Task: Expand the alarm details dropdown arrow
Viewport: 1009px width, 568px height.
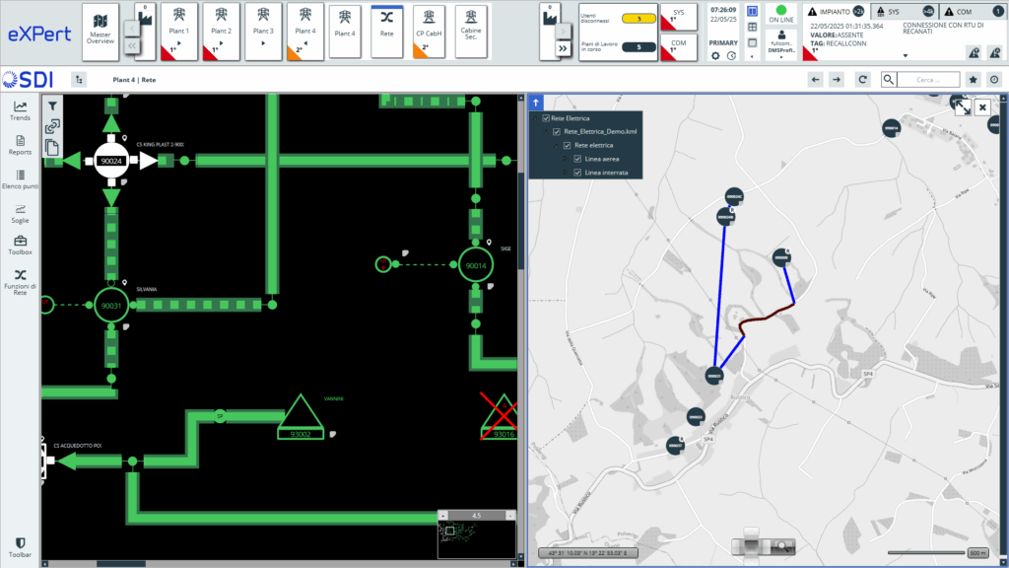Action: [906, 54]
